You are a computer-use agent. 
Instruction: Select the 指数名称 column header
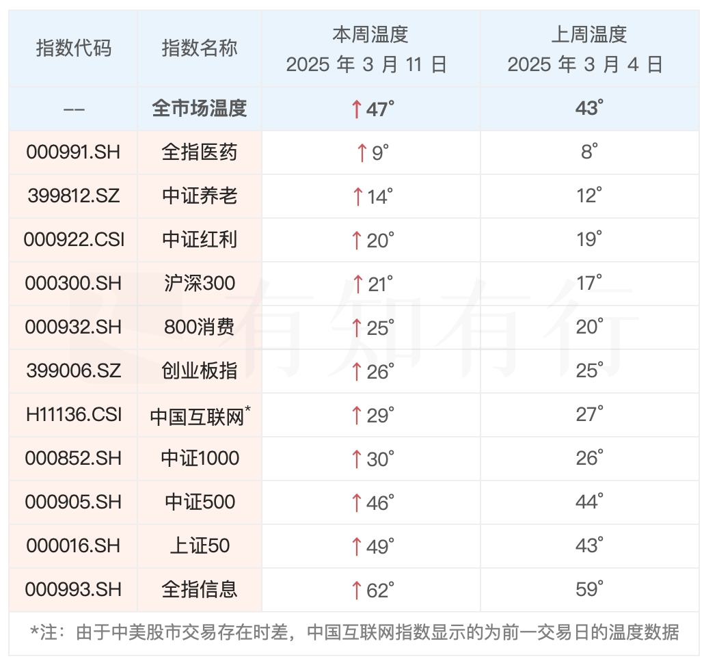click(x=199, y=49)
